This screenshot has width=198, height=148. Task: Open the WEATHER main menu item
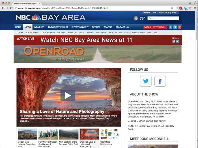(x=39, y=27)
